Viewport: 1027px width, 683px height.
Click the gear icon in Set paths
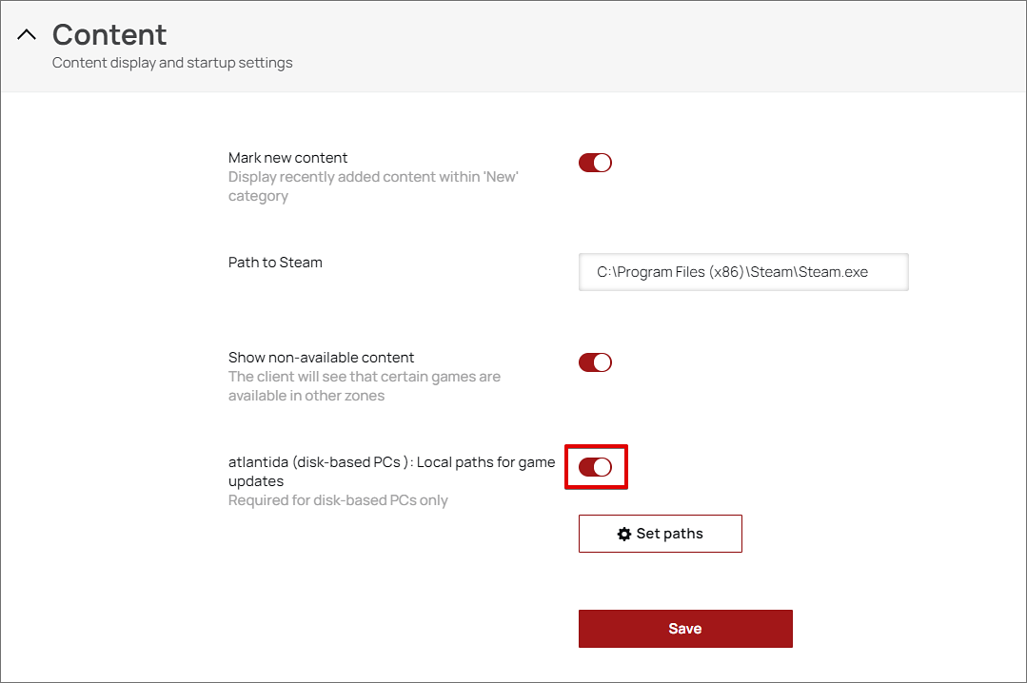tap(624, 534)
